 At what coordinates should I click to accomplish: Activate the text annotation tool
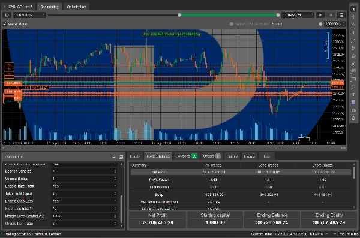[353, 95]
